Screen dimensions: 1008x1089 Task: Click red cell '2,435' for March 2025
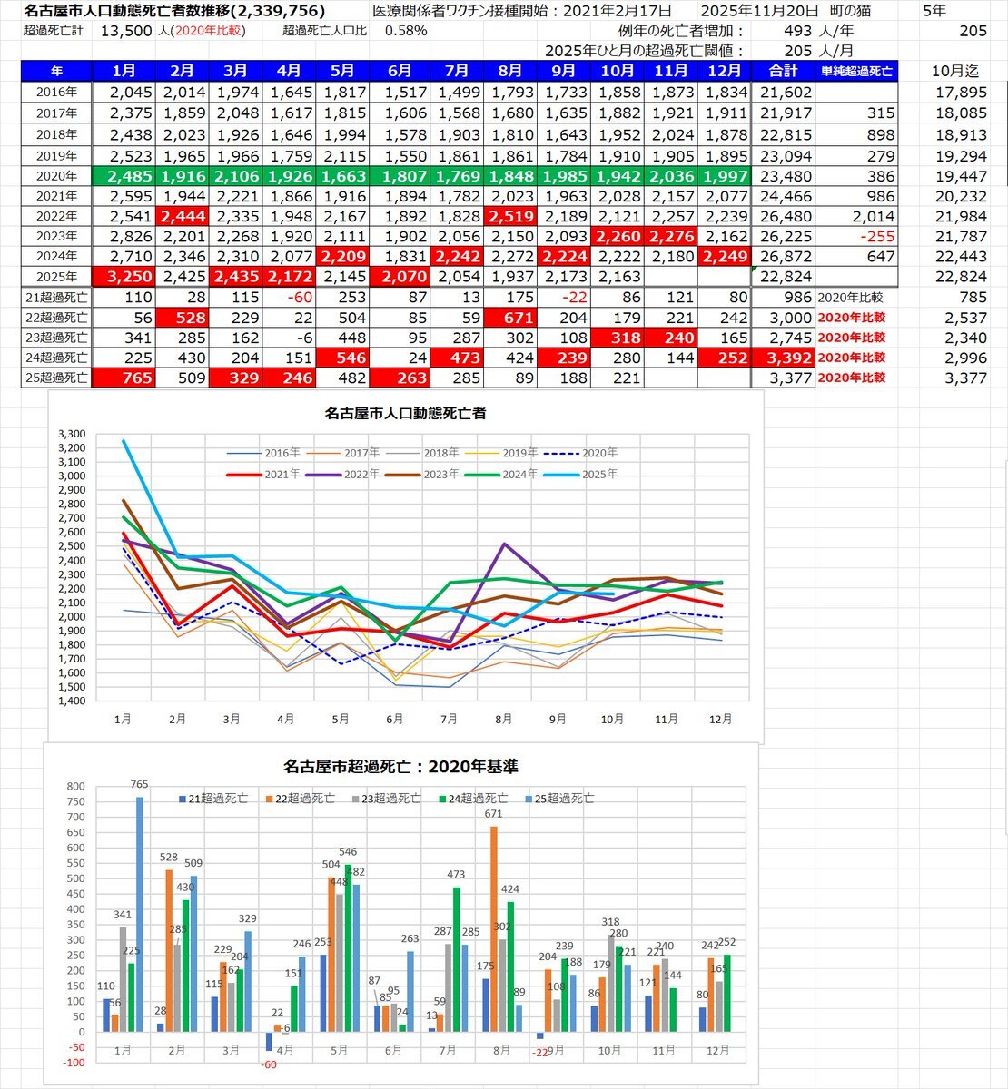point(236,276)
